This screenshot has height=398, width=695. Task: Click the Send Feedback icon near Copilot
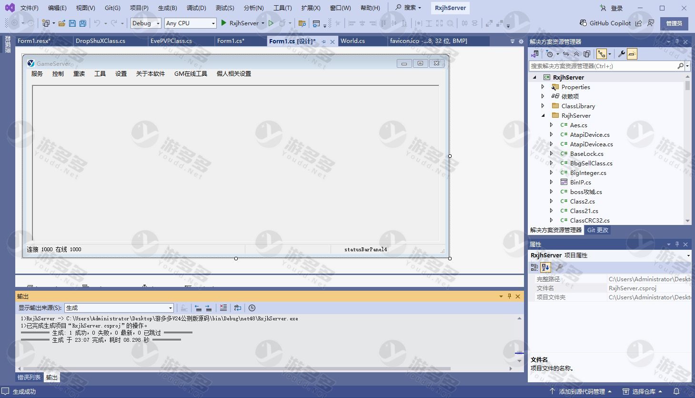click(x=651, y=23)
